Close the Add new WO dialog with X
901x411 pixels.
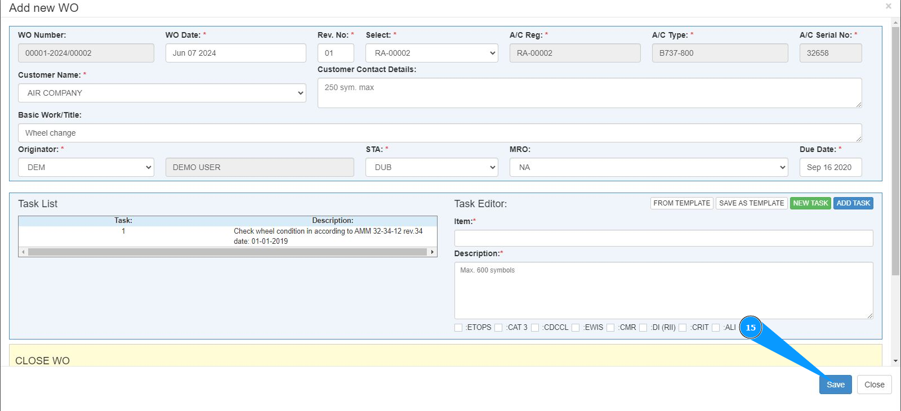click(x=888, y=6)
